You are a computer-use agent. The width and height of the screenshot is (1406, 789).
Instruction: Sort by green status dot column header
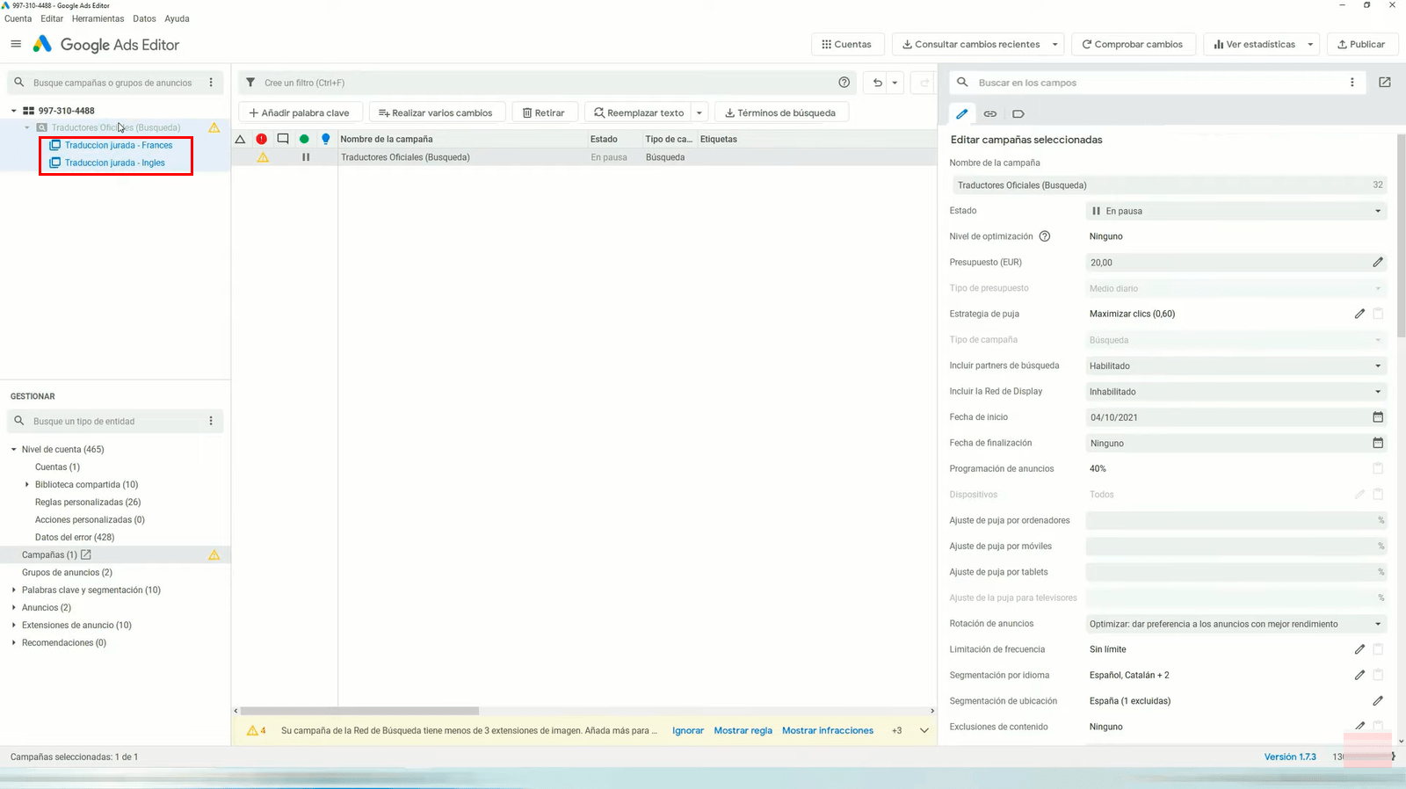click(x=304, y=139)
